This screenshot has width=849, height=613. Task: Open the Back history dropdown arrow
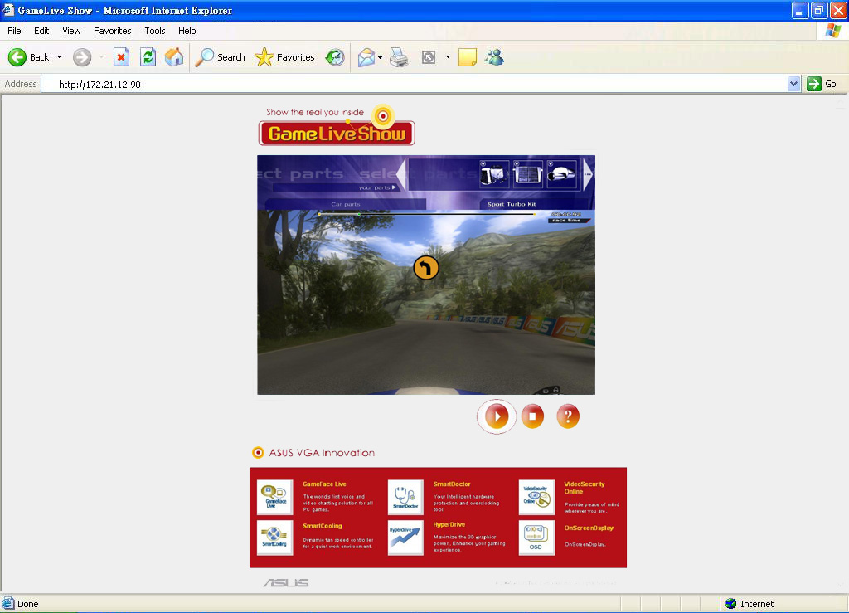[59, 57]
